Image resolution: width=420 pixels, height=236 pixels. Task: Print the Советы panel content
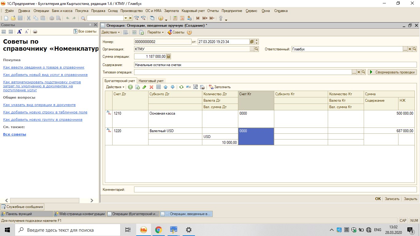35,32
